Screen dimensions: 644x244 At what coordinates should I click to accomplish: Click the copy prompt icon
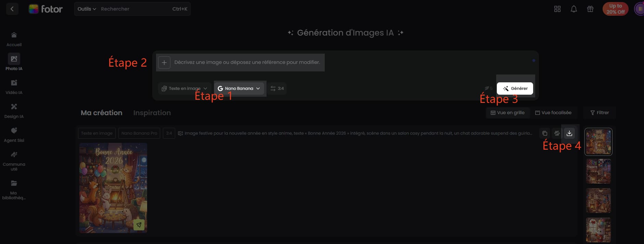[x=545, y=133]
